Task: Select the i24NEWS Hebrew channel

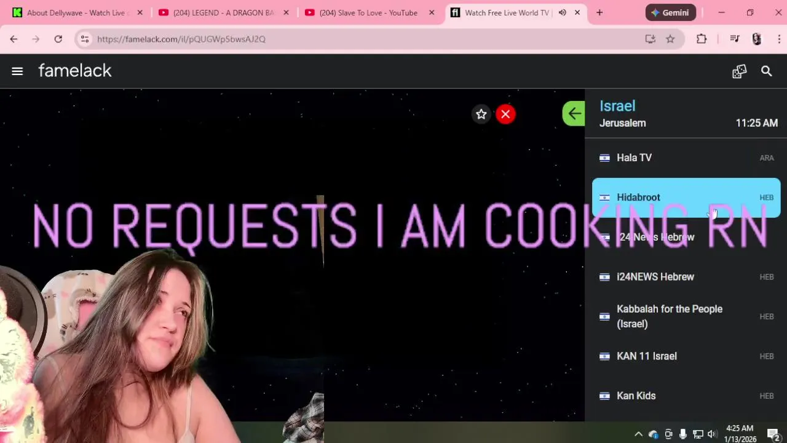Action: point(686,277)
